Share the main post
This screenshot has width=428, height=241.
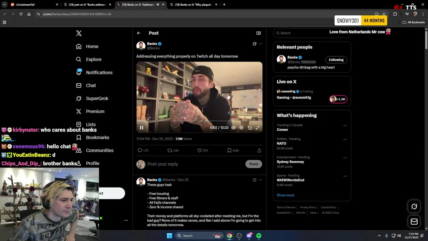click(x=259, y=151)
